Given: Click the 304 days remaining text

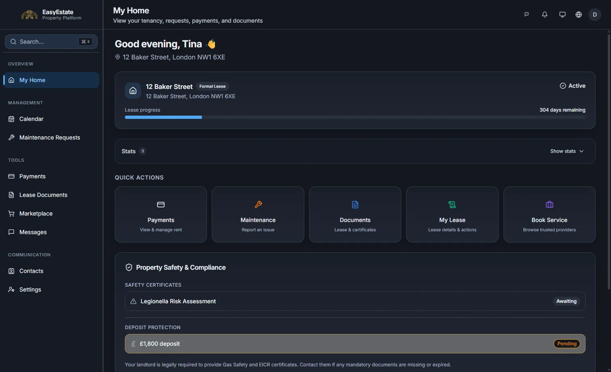Looking at the screenshot, I should 563,110.
